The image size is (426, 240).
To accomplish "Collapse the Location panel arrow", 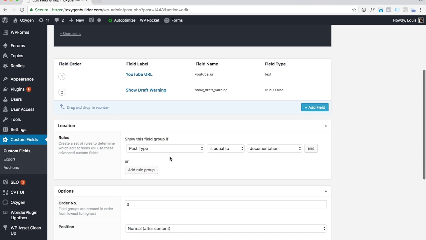I will coord(326,126).
